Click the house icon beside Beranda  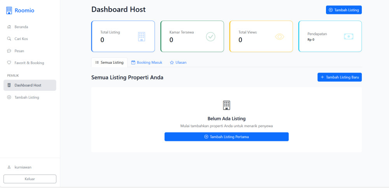pyautogui.click(x=9, y=27)
